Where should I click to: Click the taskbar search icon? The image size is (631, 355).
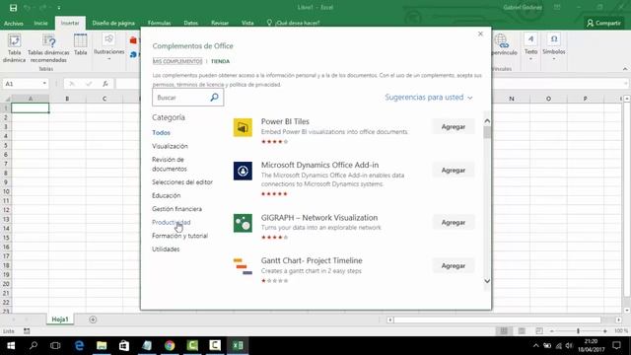click(34, 345)
